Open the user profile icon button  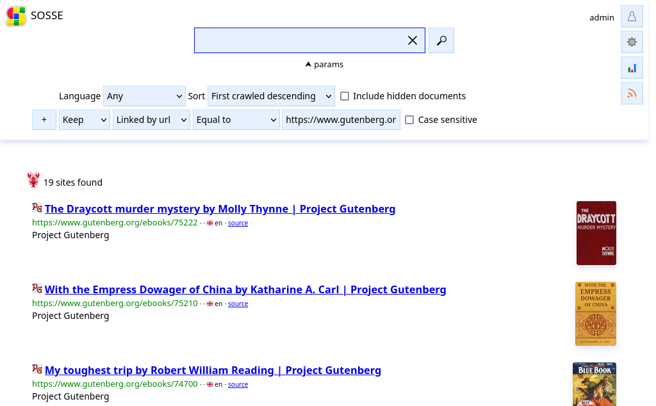coord(632,17)
